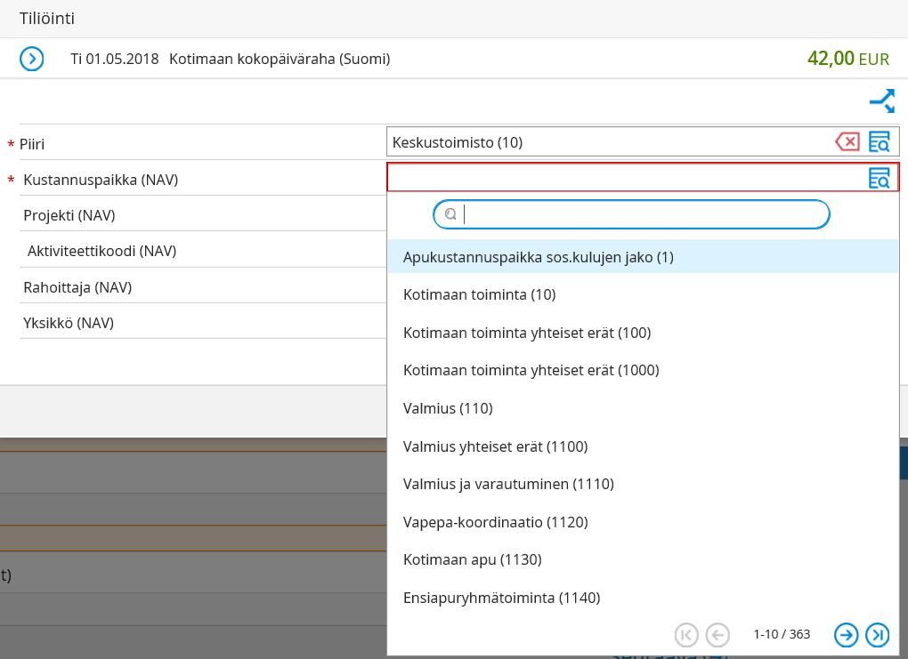Image resolution: width=908 pixels, height=659 pixels.
Task: Select Kotimaan apu (1130)
Action: [x=643, y=559]
